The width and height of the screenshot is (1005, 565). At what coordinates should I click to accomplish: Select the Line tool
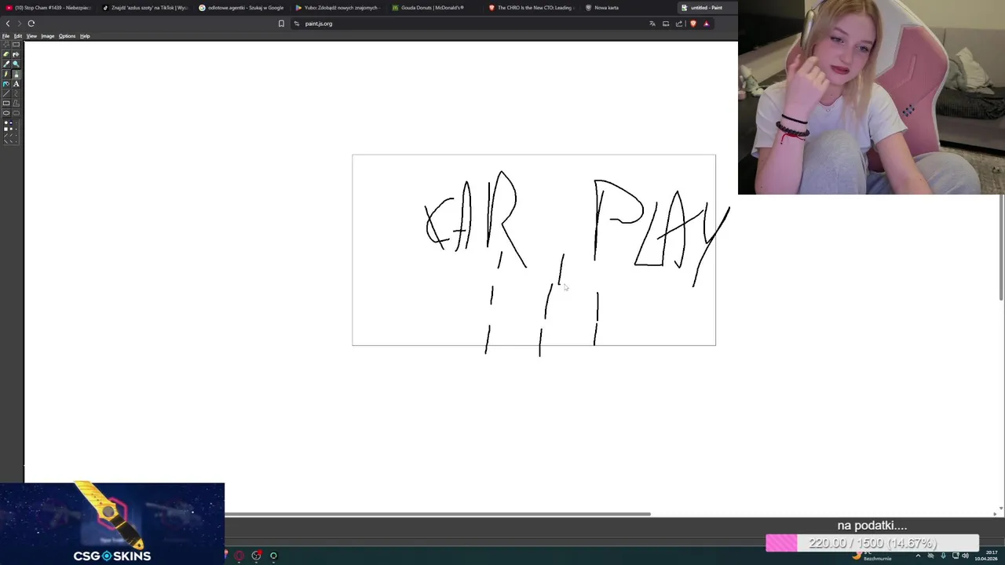click(x=6, y=93)
